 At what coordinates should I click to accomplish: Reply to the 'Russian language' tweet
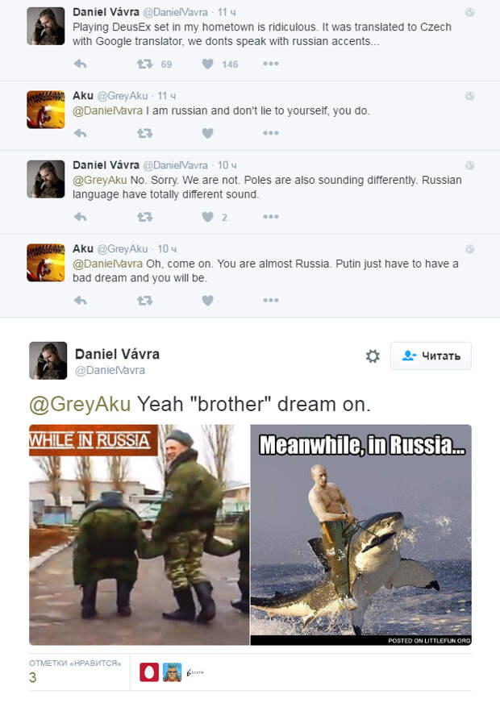81,217
